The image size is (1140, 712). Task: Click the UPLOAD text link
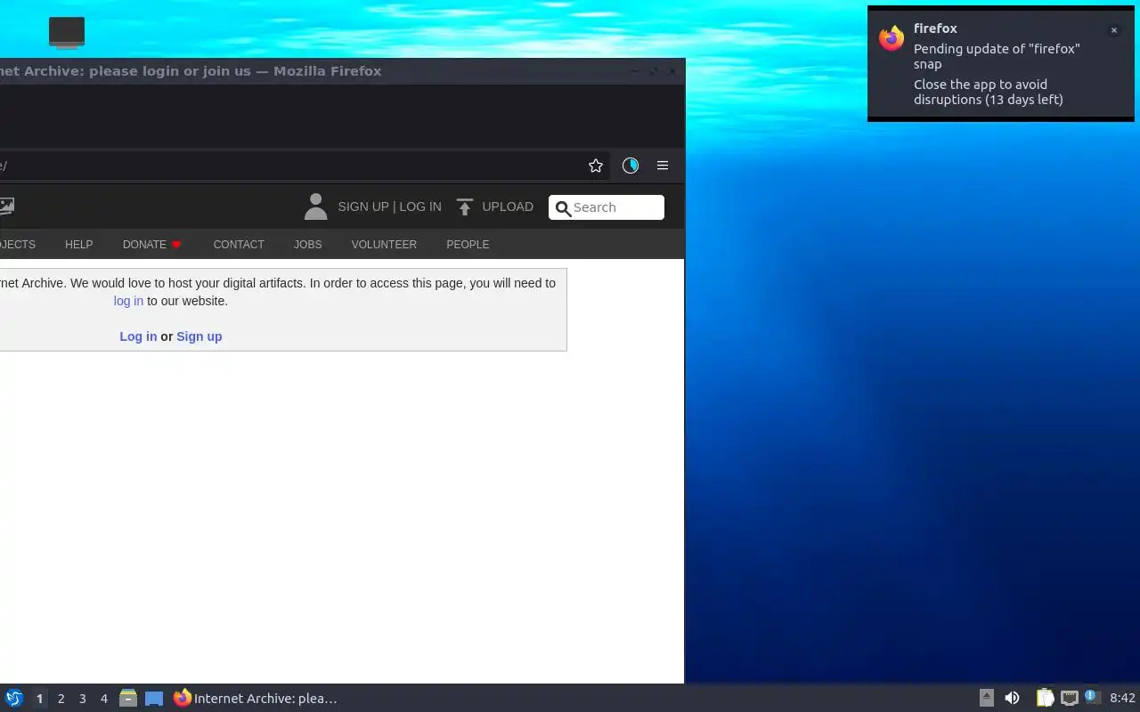[x=508, y=206]
